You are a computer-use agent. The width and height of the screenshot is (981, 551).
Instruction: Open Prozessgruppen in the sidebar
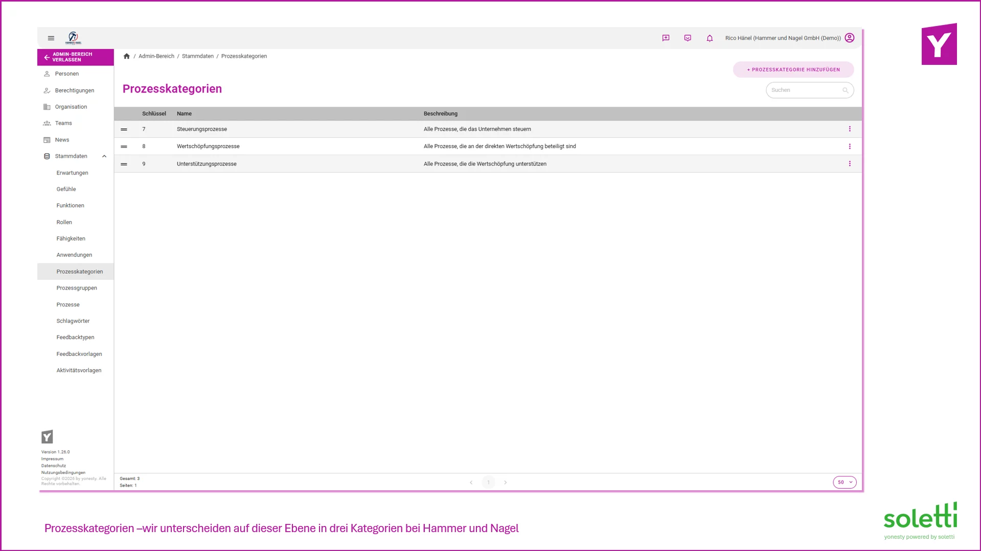pyautogui.click(x=77, y=288)
